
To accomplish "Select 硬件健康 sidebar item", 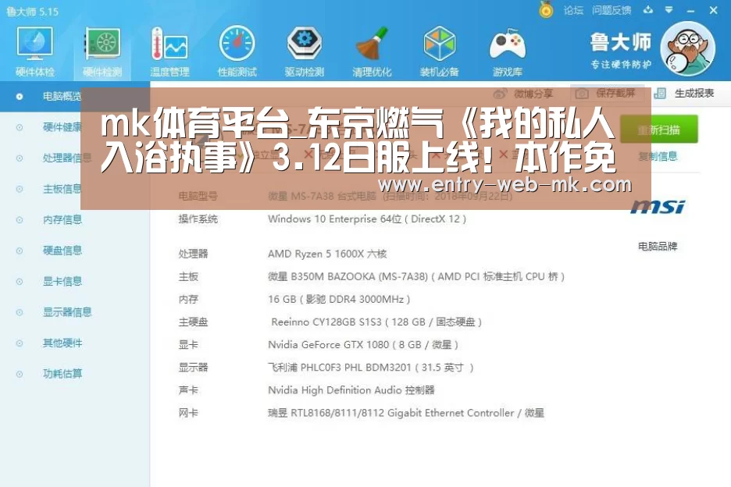I will 62,127.
